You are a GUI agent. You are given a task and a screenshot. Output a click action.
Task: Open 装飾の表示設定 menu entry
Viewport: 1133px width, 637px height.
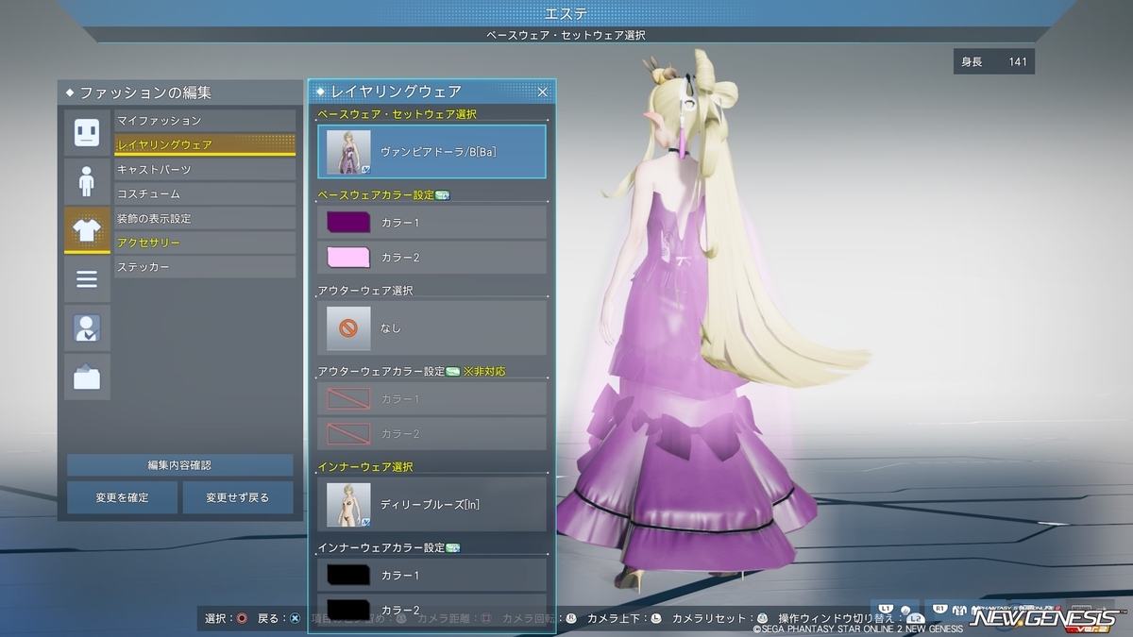pyautogui.click(x=205, y=219)
